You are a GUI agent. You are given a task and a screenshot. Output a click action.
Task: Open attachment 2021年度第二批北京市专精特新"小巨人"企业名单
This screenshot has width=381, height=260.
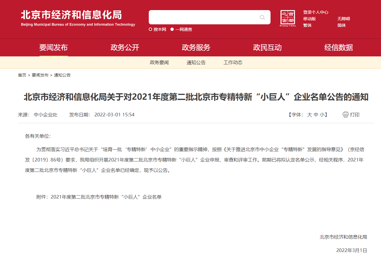coord(106,197)
